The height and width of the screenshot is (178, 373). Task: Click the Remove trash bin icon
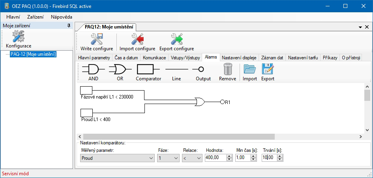click(227, 70)
